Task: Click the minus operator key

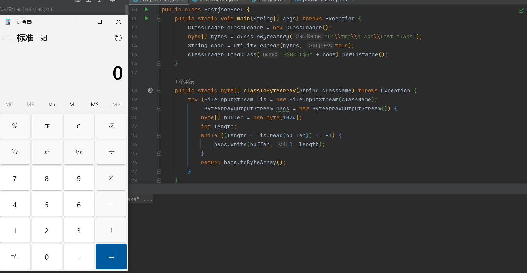Action: 111,204
